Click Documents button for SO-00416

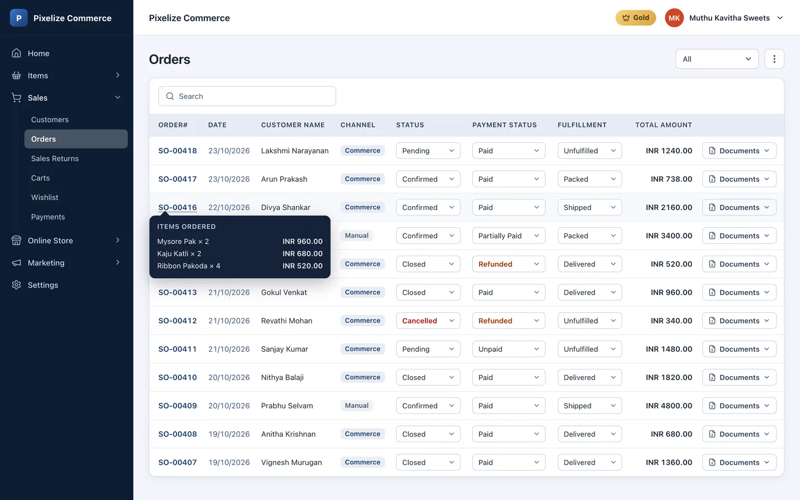tap(739, 207)
